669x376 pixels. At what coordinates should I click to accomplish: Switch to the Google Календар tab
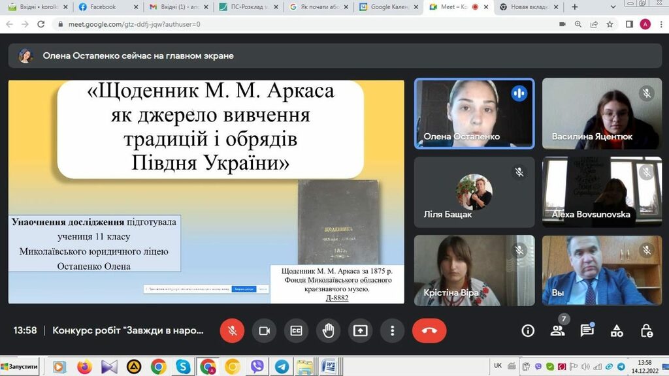[x=389, y=7]
